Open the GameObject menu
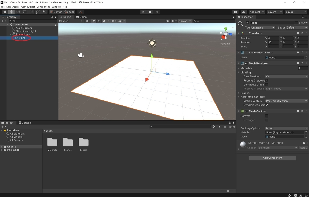 point(28,7)
